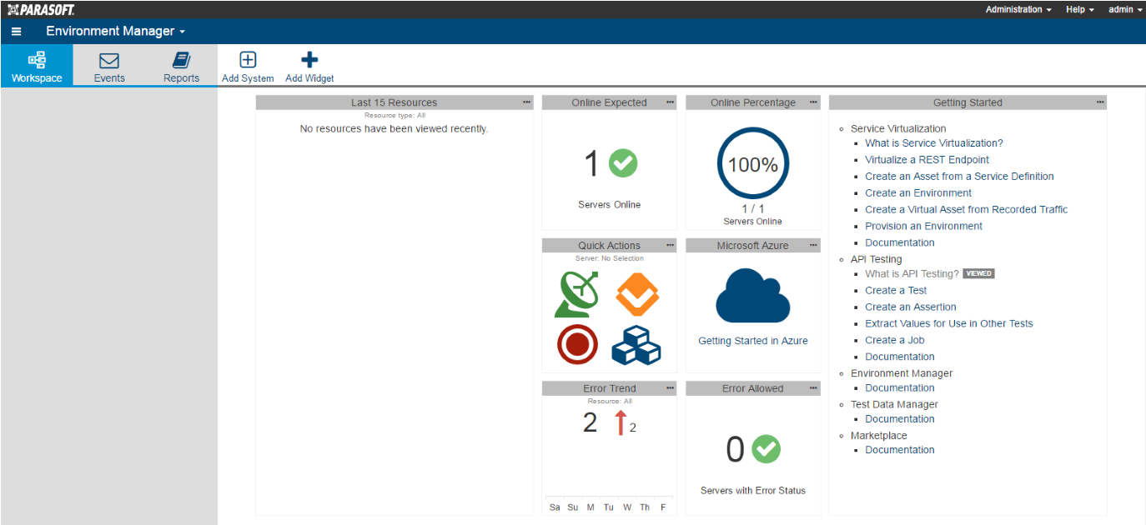
Task: Click the green check in Error Allowed
Action: (x=767, y=449)
